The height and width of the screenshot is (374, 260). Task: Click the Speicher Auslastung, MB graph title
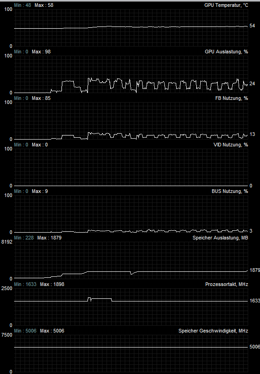tap(220, 238)
